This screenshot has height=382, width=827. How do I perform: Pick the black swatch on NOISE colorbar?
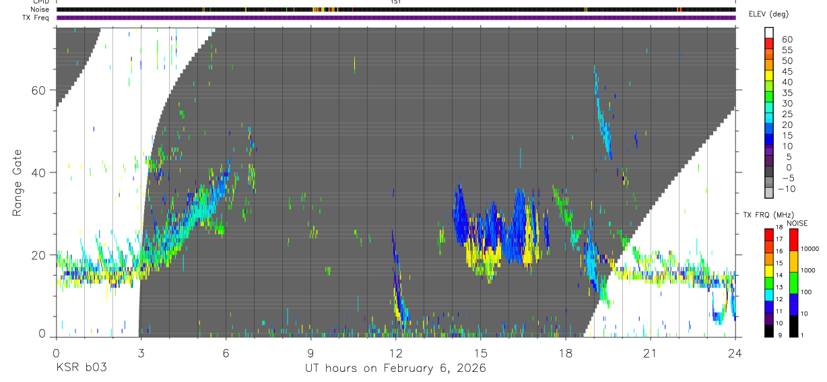(793, 325)
